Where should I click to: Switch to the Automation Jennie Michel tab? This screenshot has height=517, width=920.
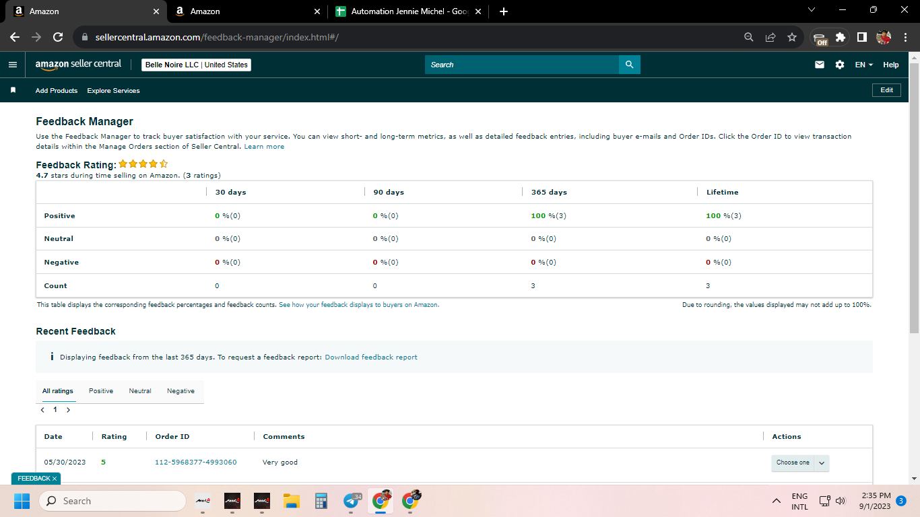[409, 11]
